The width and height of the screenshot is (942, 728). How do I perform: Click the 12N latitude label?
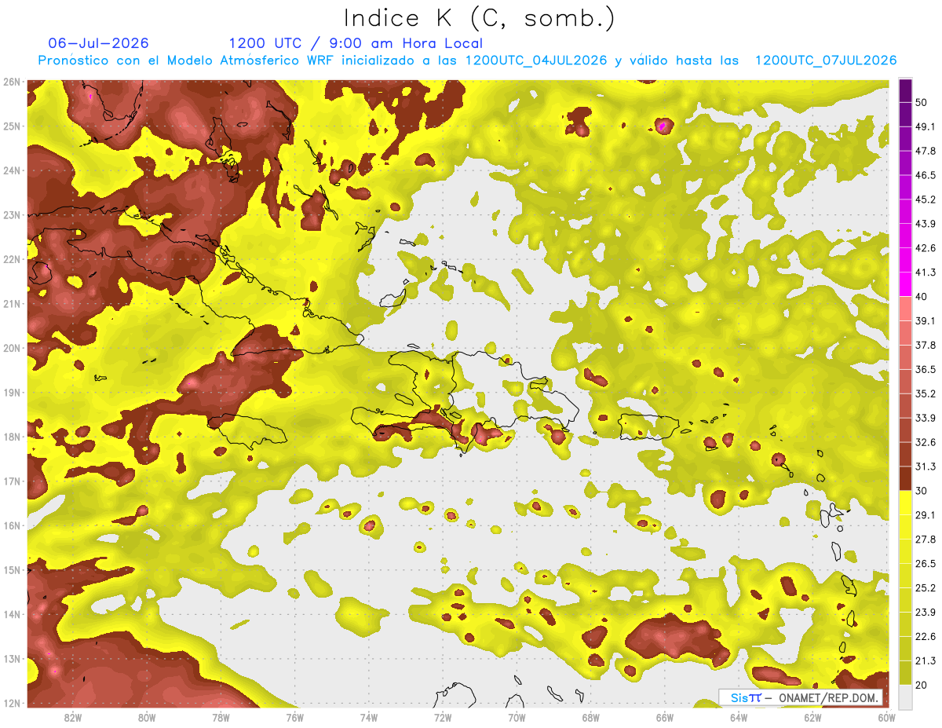pos(12,703)
